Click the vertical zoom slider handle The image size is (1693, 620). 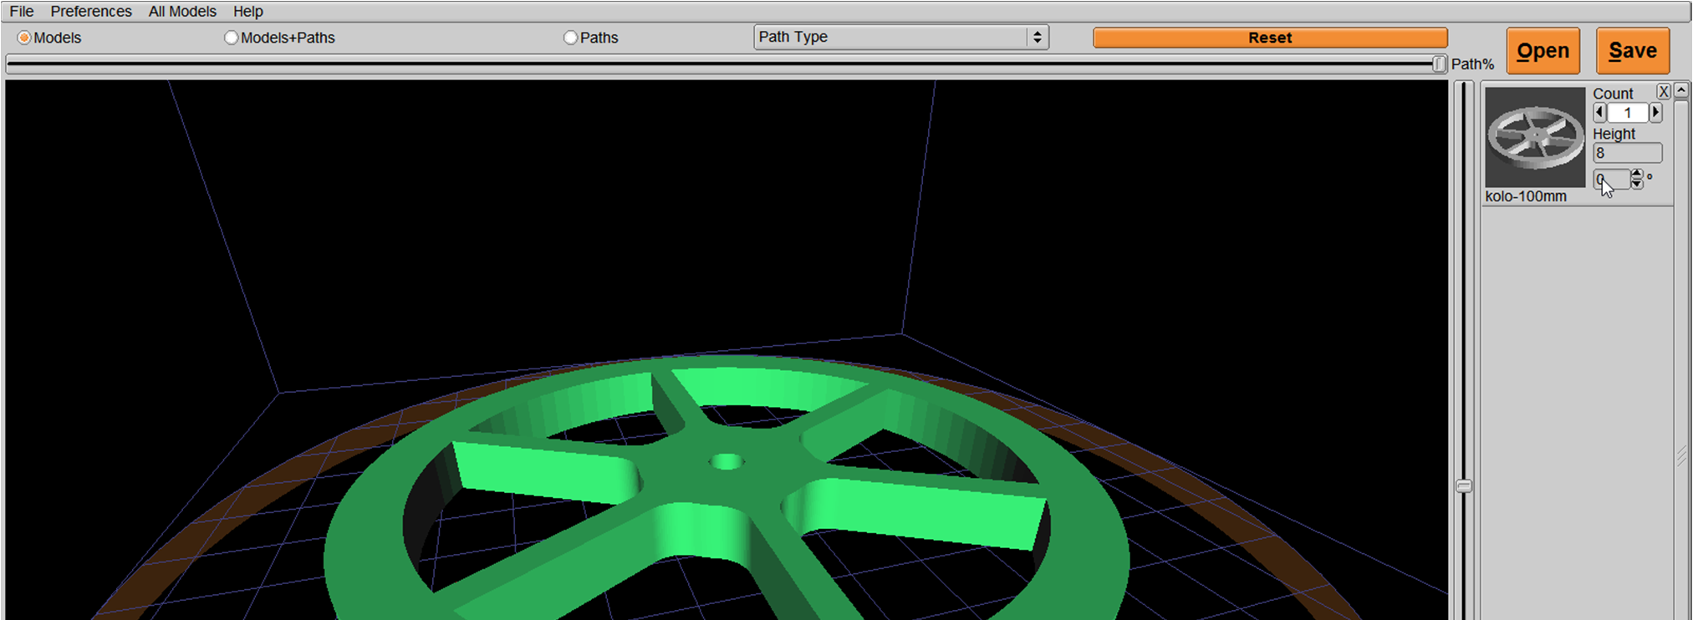[x=1463, y=485]
